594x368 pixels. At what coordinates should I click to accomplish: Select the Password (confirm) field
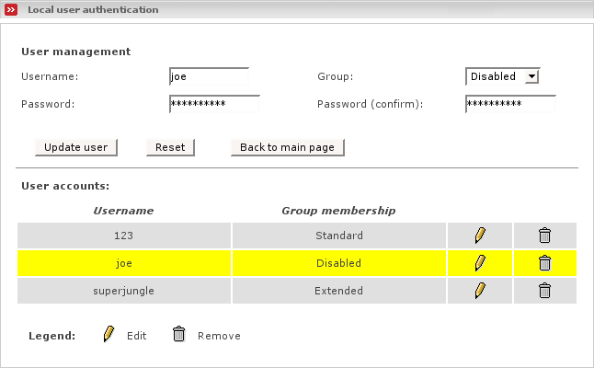click(510, 104)
